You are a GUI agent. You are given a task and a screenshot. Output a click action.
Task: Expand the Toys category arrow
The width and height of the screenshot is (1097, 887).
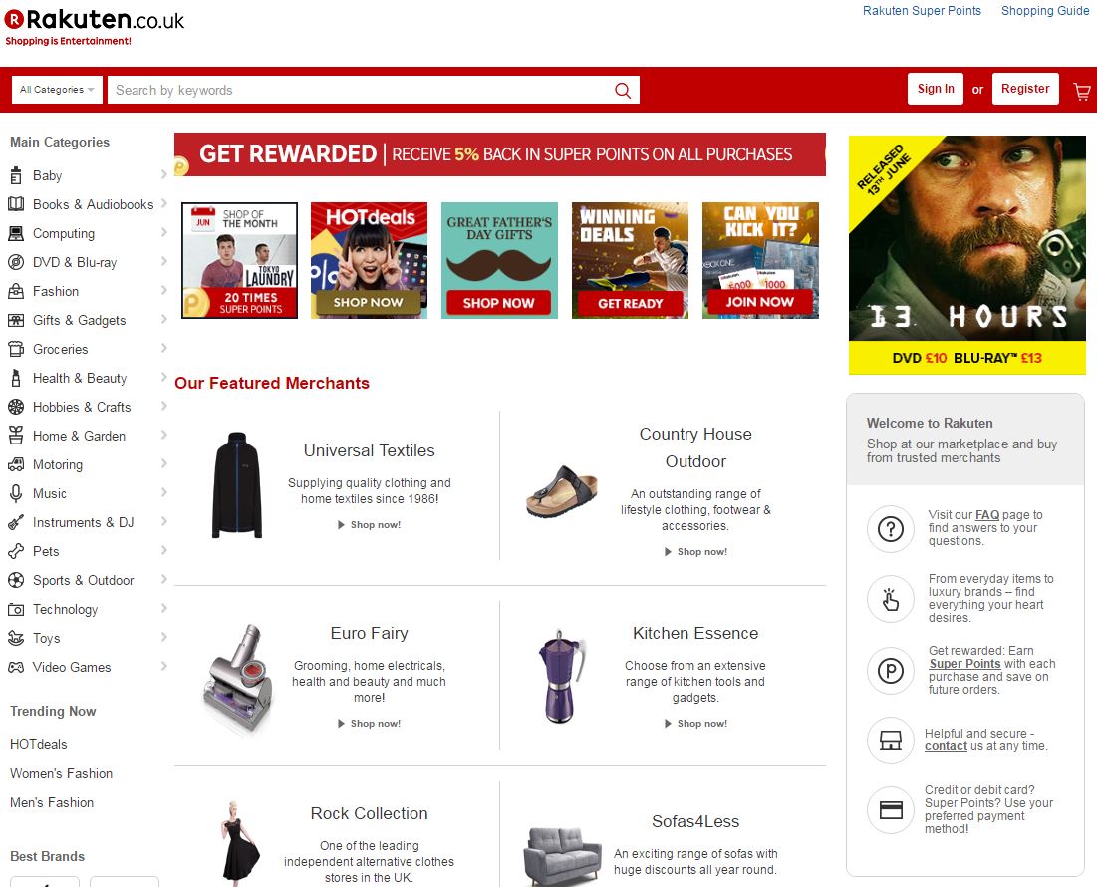point(163,637)
